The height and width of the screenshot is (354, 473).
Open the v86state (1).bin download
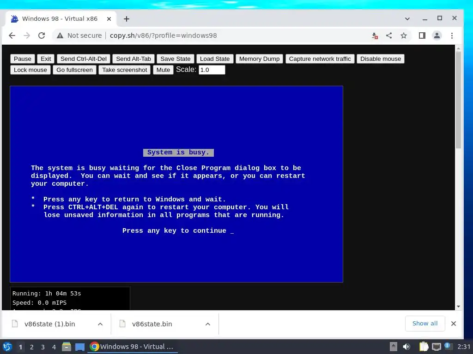(50, 324)
